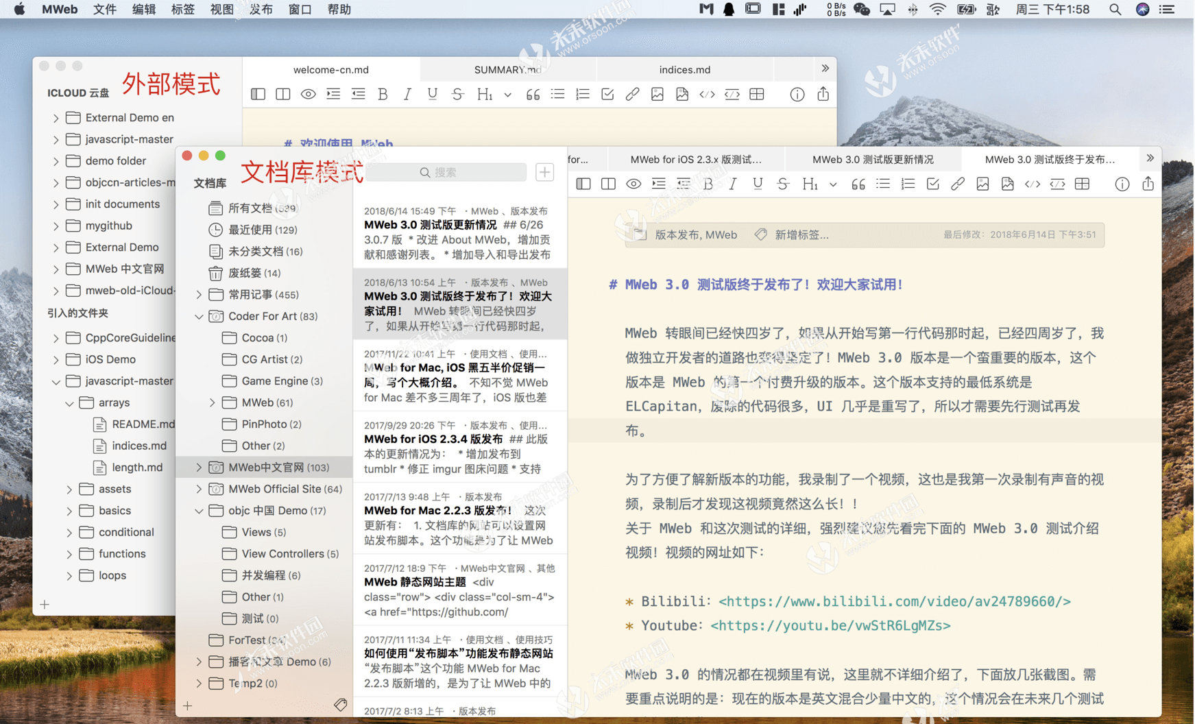This screenshot has width=1195, height=724.
Task: Expand MWeb (61) subcategory
Action: (212, 402)
